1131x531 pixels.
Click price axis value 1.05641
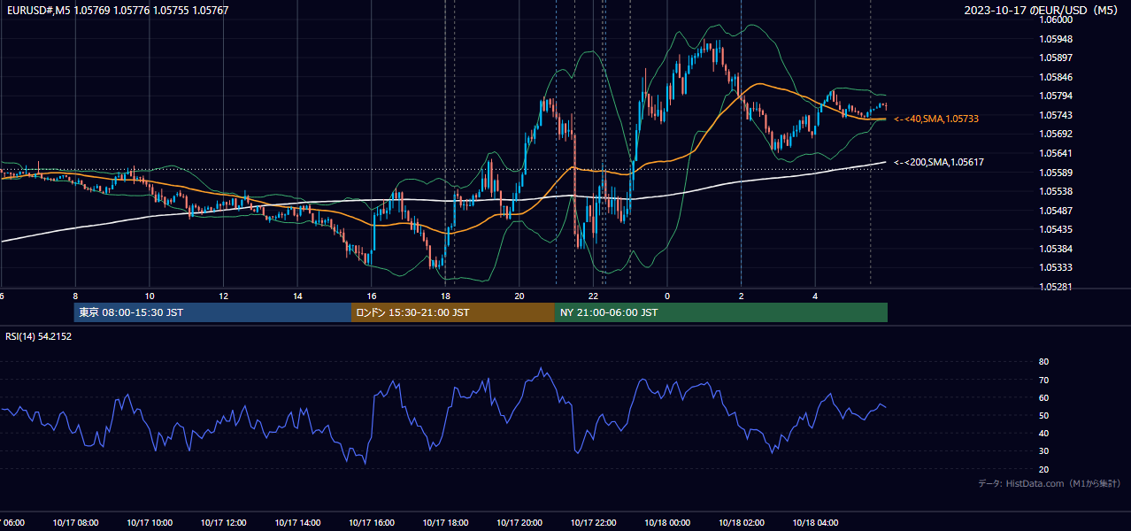[1055, 153]
